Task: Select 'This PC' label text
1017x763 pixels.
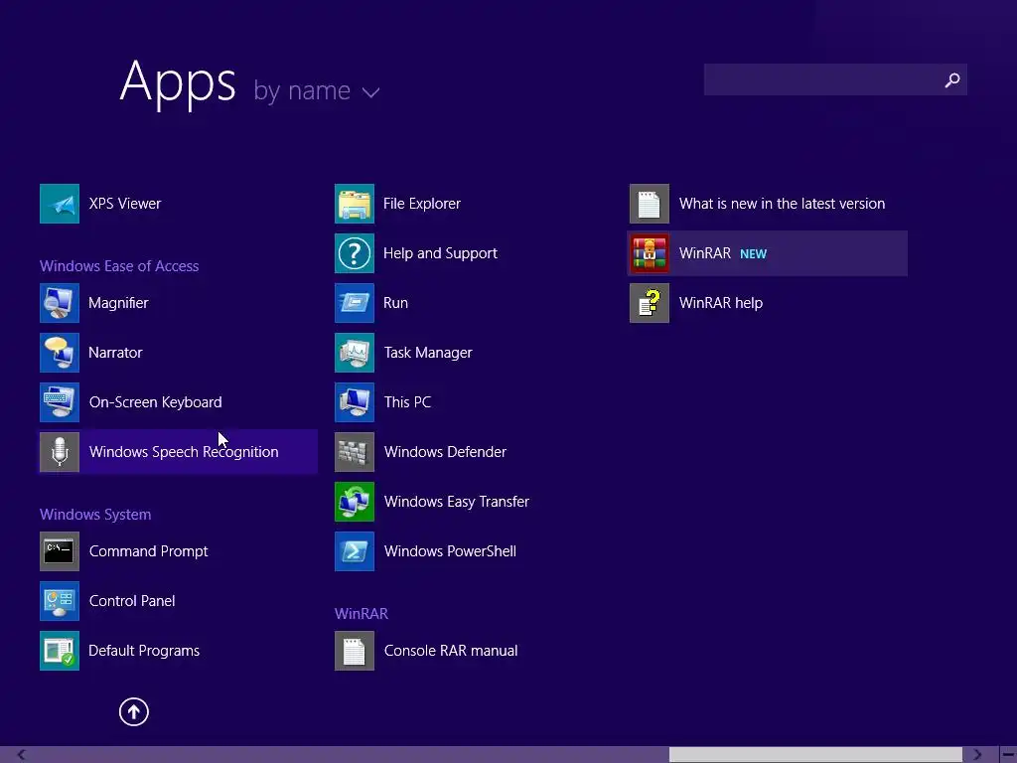Action: tap(407, 402)
